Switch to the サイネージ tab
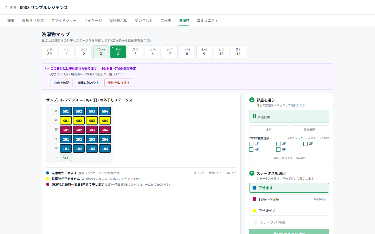The height and width of the screenshot is (234, 375). 93,21
